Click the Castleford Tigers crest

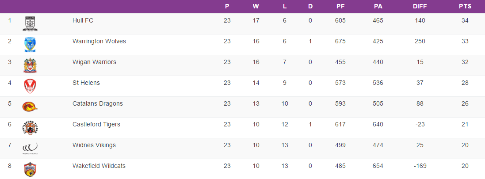(30, 127)
